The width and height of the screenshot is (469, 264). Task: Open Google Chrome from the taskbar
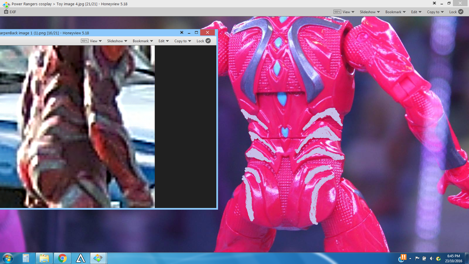(62, 258)
